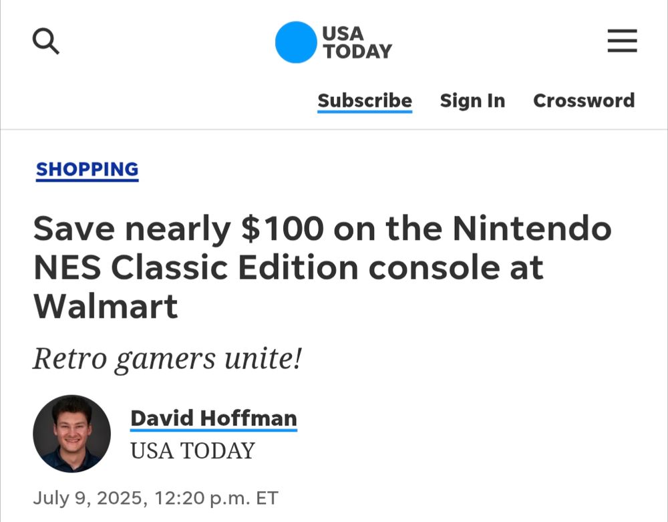Open the Subscribe page

(365, 101)
